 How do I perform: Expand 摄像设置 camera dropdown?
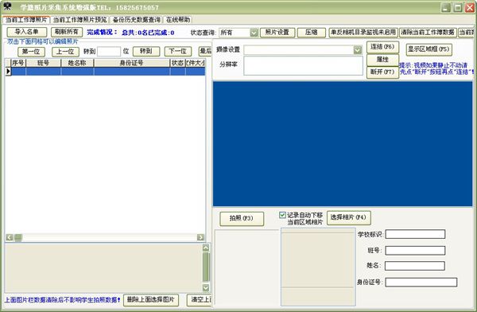[x=358, y=49]
